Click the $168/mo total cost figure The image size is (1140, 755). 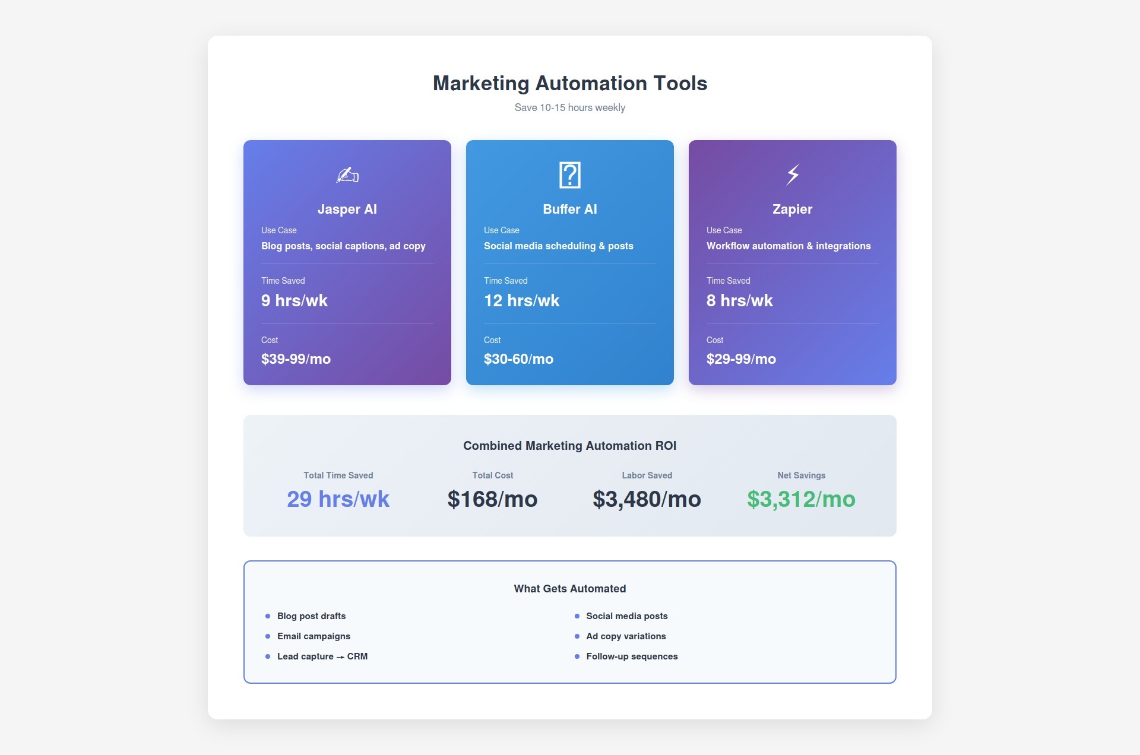pyautogui.click(x=492, y=499)
